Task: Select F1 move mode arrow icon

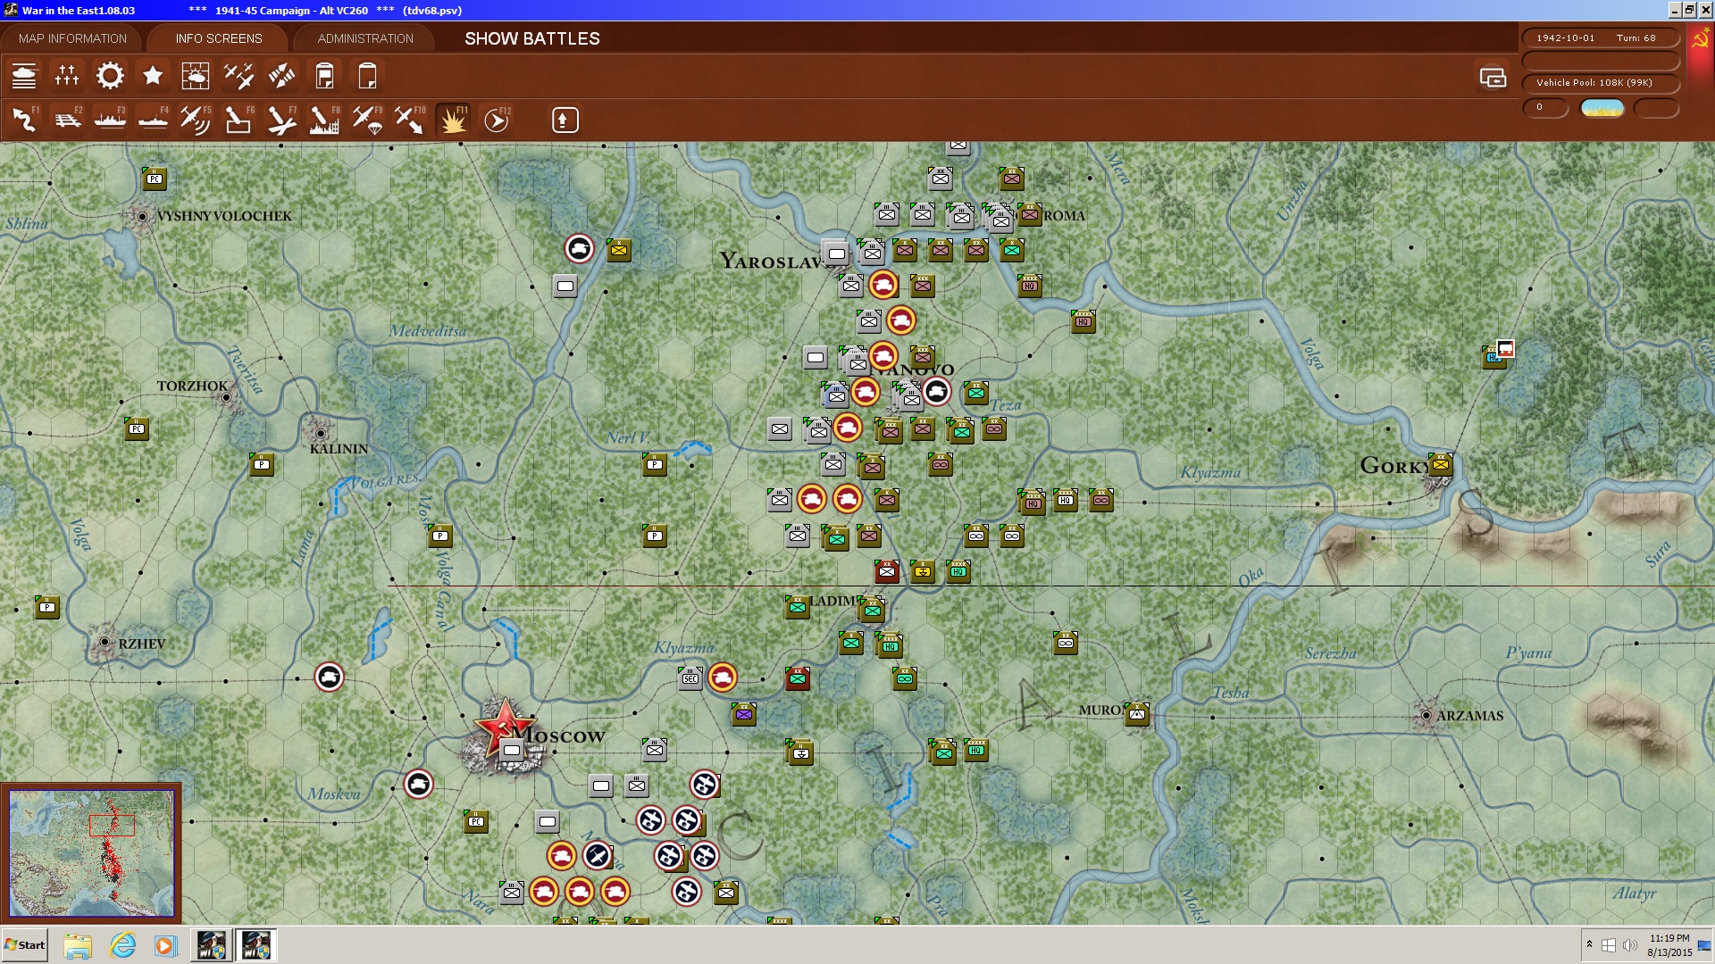Action: tap(24, 120)
